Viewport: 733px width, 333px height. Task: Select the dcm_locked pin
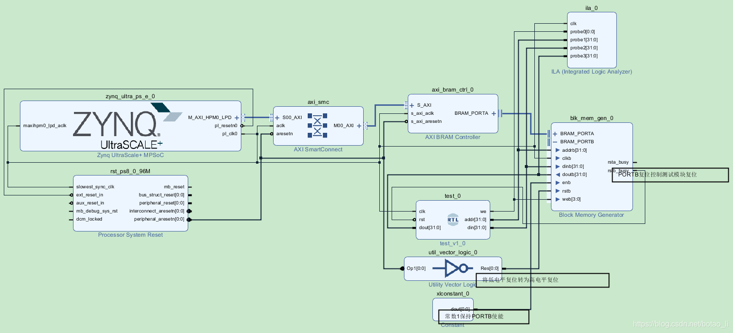pyautogui.click(x=89, y=219)
